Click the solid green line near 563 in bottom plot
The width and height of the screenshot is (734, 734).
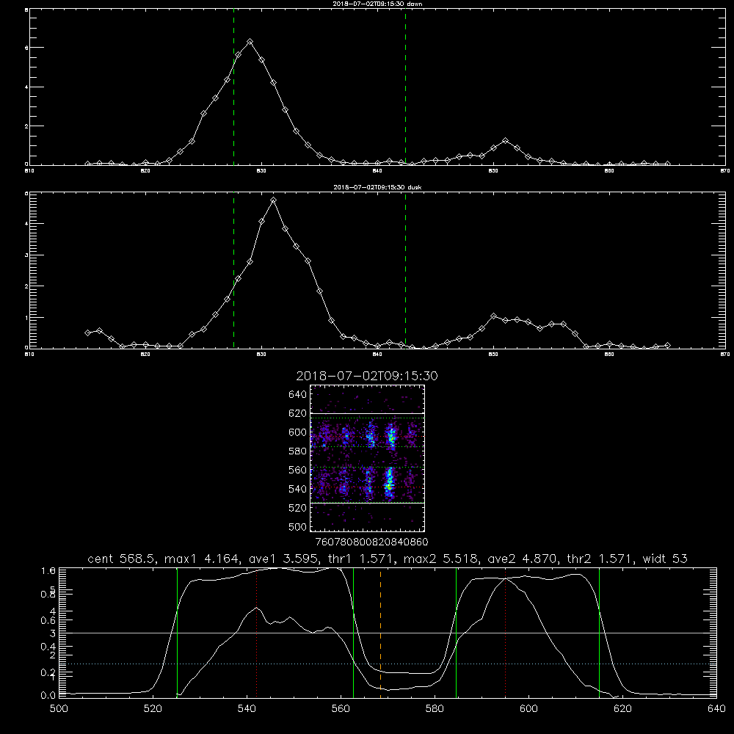point(354,633)
